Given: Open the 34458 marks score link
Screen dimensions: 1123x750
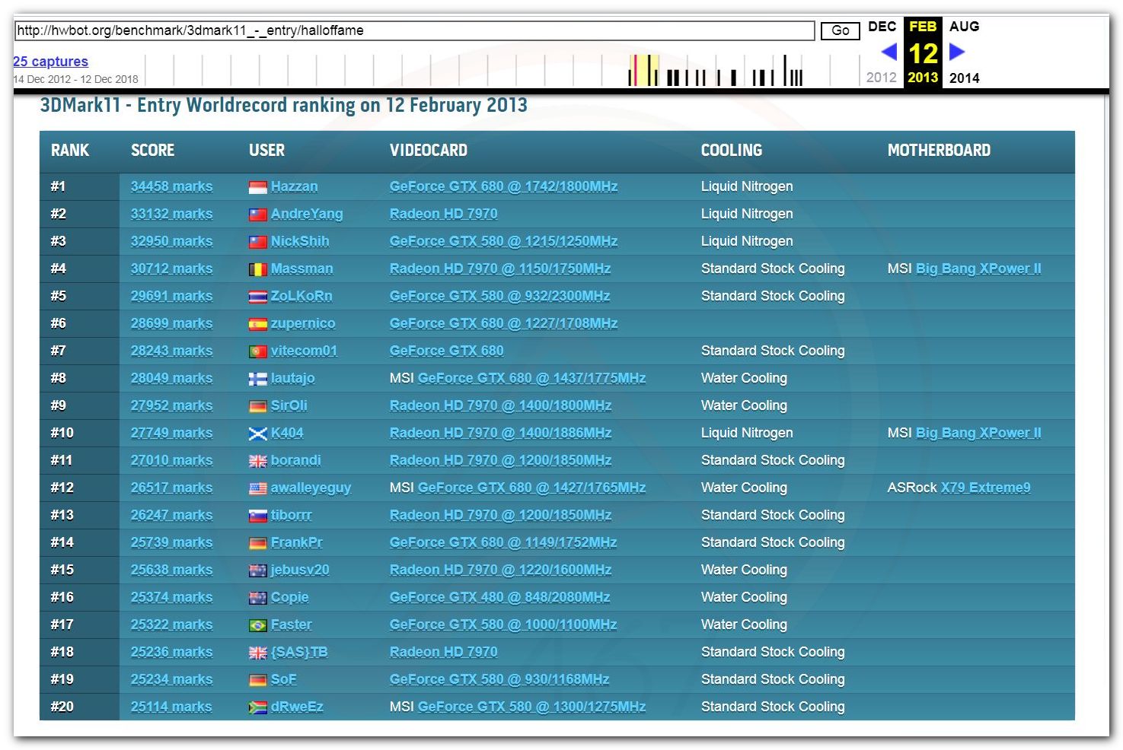Looking at the screenshot, I should coord(171,186).
